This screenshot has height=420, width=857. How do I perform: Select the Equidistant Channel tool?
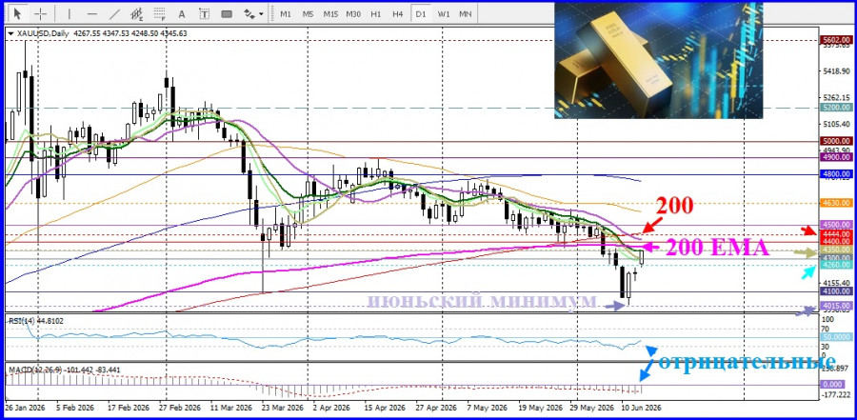[x=136, y=13]
